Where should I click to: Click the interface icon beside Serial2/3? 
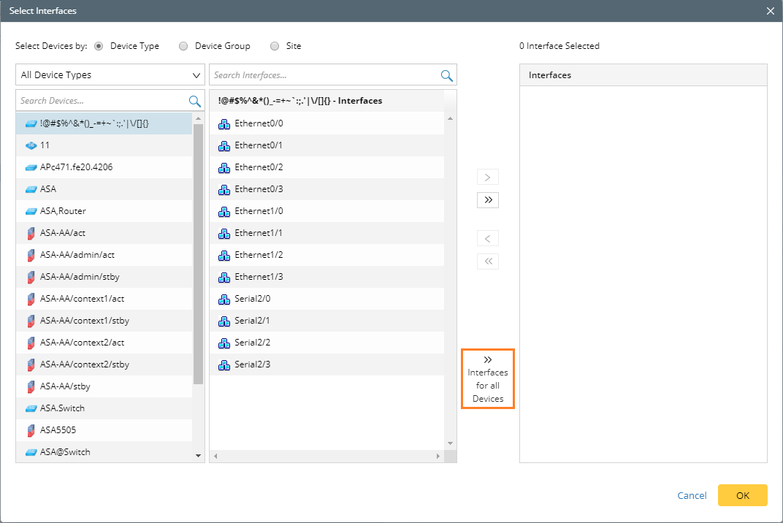click(x=224, y=364)
